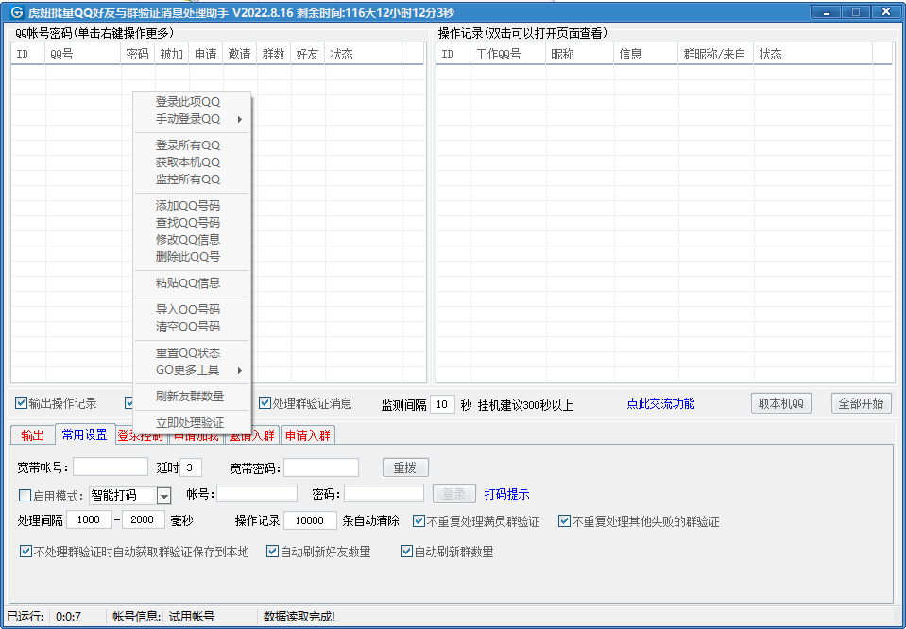This screenshot has height=629, width=906.
Task: Select 登录所有QQ in the context menu
Action: point(192,145)
